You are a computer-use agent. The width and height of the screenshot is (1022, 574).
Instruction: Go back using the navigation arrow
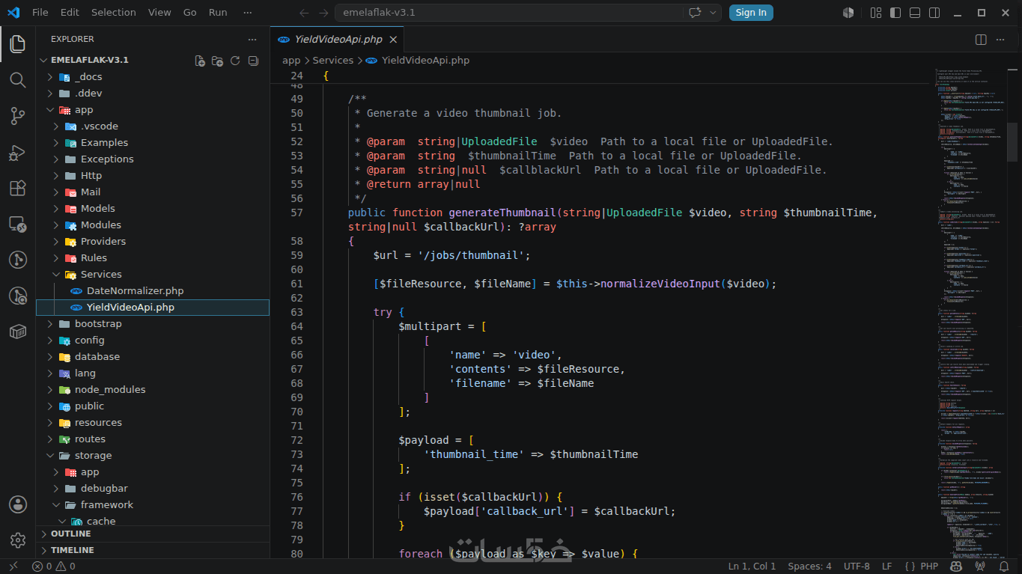tap(304, 13)
